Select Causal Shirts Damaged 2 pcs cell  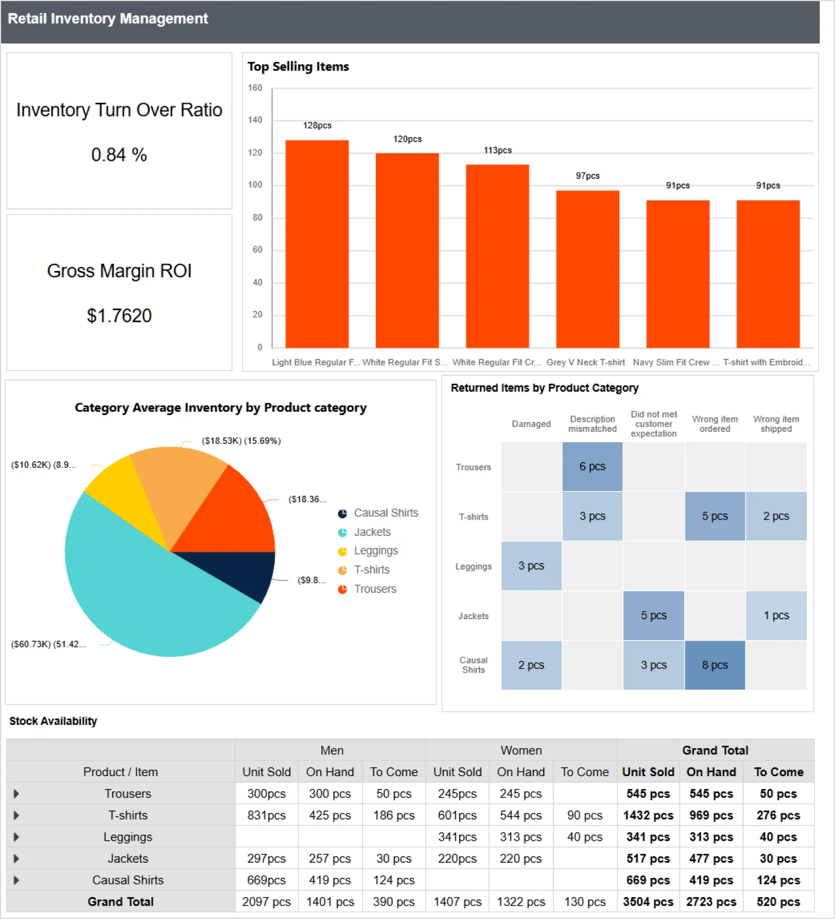tap(531, 665)
